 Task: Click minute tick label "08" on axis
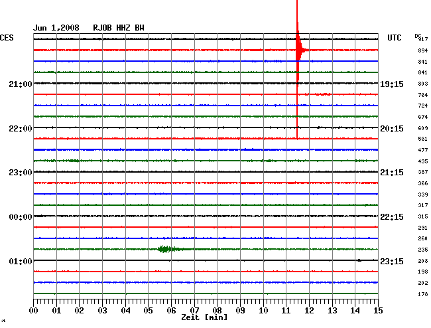217,311
